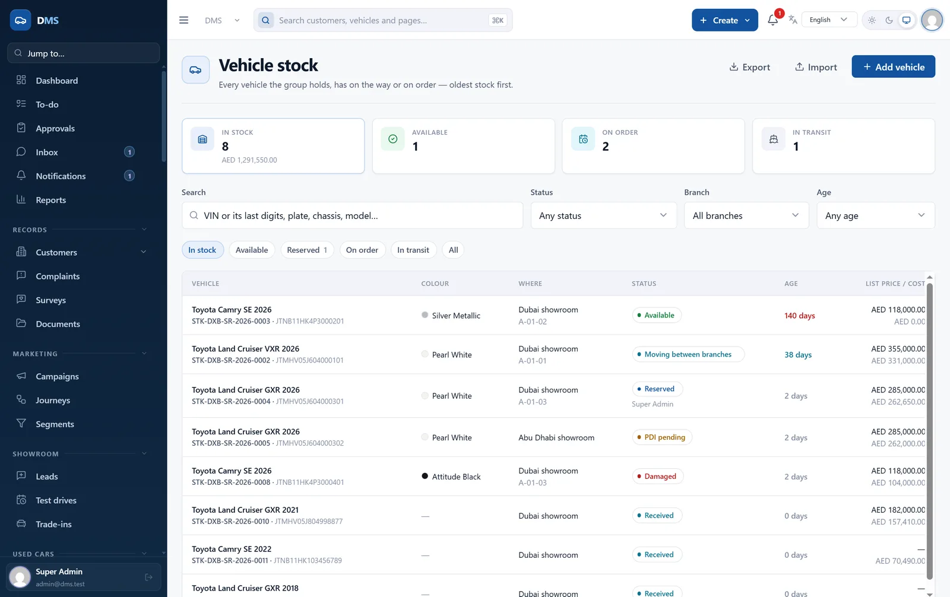
Task: Open the All branches dropdown
Action: point(746,215)
